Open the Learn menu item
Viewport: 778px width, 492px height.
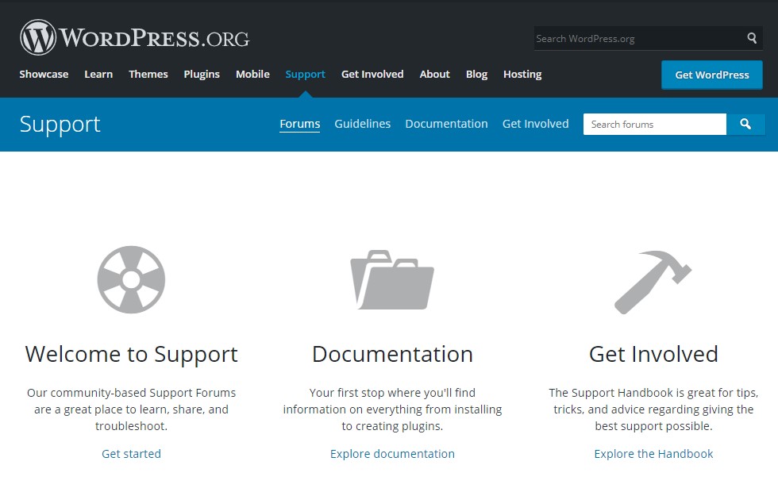(98, 75)
